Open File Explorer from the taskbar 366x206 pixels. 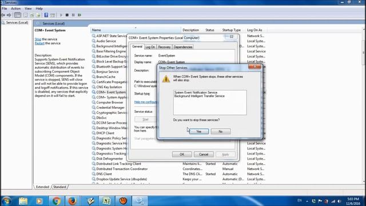pos(23,201)
